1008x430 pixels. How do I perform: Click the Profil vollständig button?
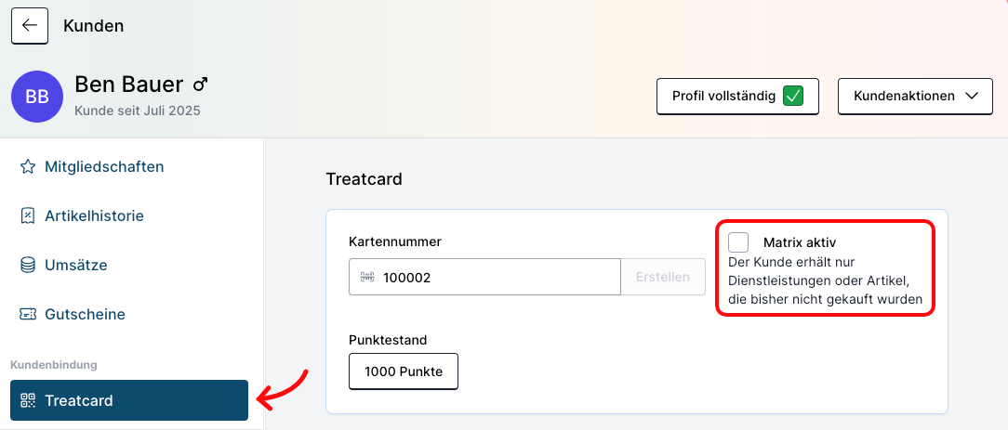pos(723,96)
